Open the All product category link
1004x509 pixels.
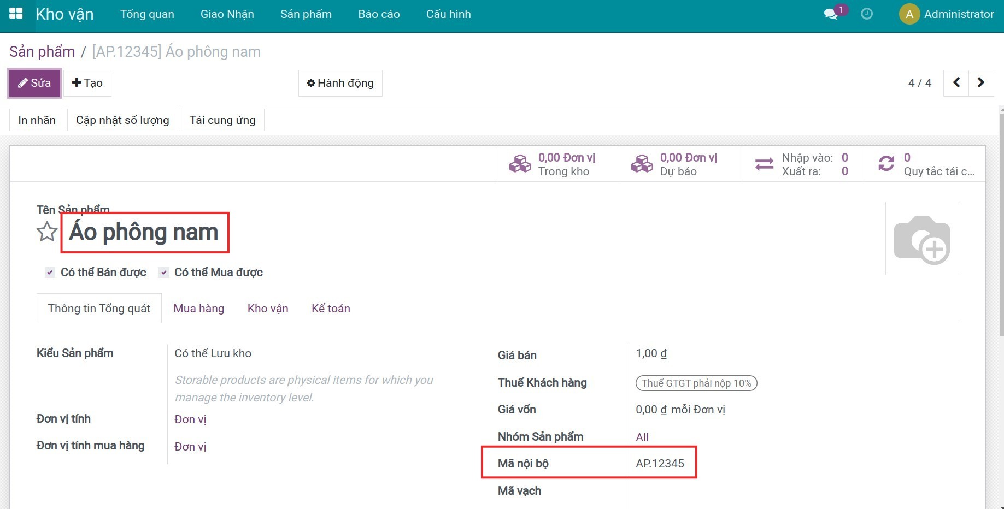click(642, 437)
